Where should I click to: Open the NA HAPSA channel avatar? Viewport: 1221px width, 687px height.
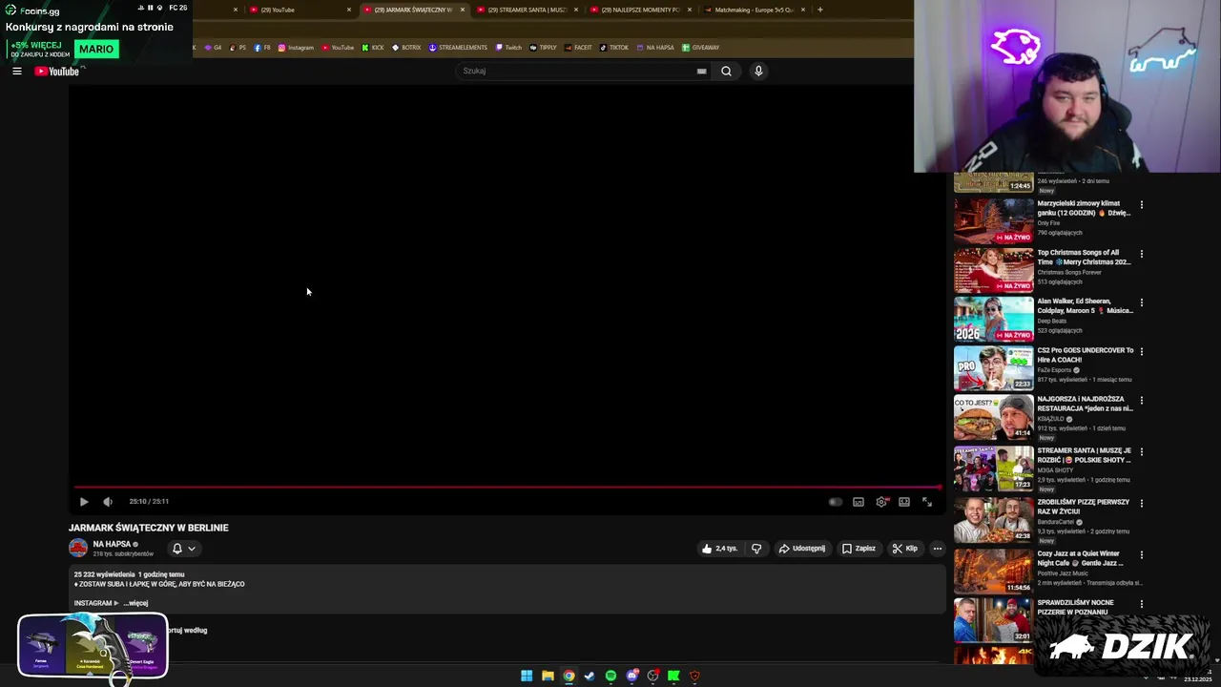[x=78, y=548]
